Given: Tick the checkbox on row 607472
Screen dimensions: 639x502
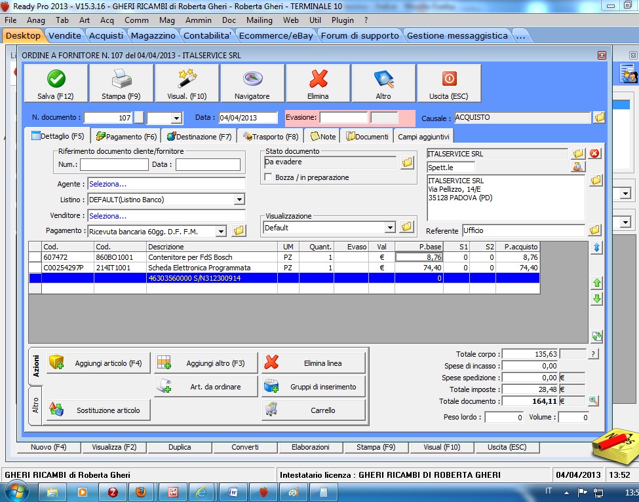Looking at the screenshot, I should [x=35, y=258].
